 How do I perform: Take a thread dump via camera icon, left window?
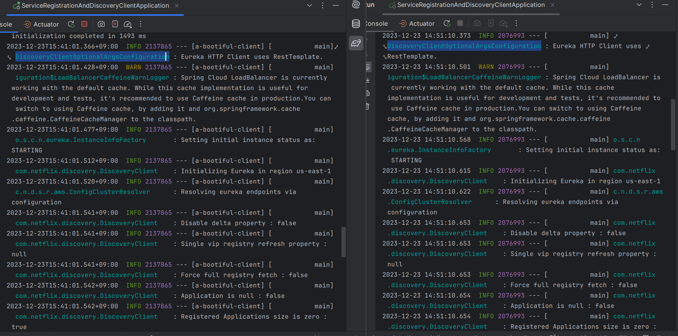101,24
